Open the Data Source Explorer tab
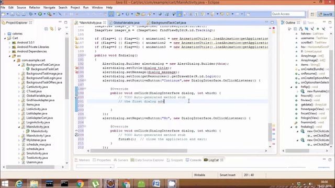The width and height of the screenshot is (335, 188). 147,160
